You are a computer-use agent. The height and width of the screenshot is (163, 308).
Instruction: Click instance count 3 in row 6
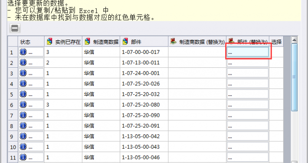(x=63, y=105)
